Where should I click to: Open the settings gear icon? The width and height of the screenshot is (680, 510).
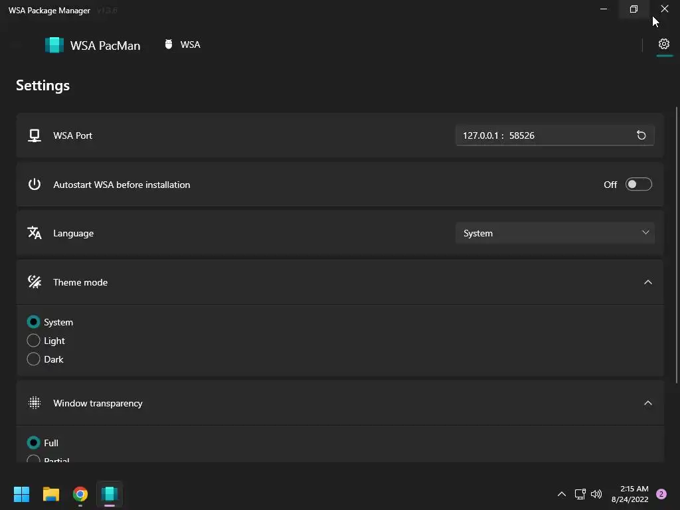[x=663, y=44]
